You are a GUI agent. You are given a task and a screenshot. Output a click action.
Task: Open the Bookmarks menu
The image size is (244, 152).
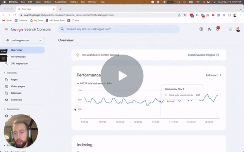(x=61, y=2)
